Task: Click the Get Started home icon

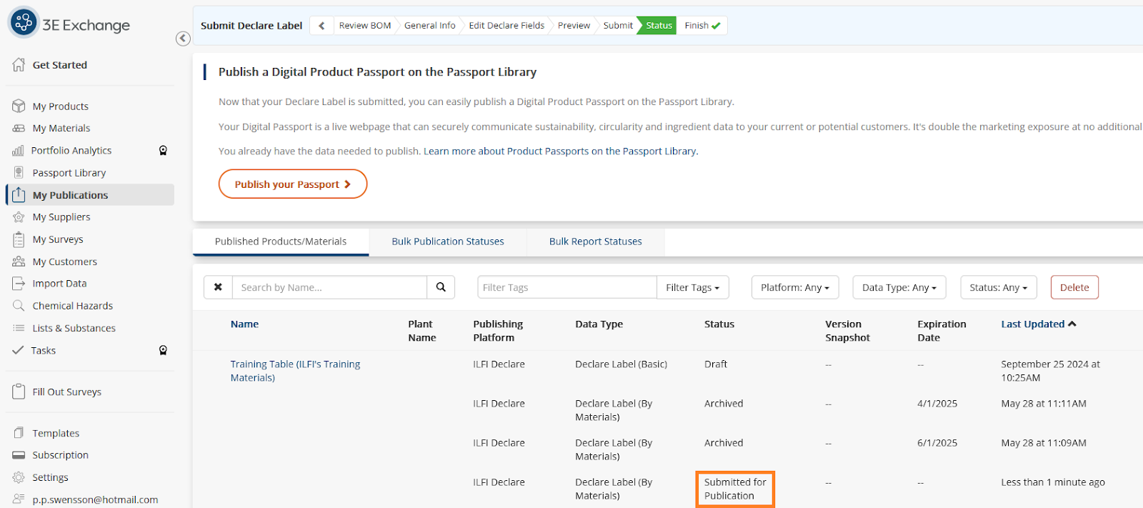Action: [19, 64]
